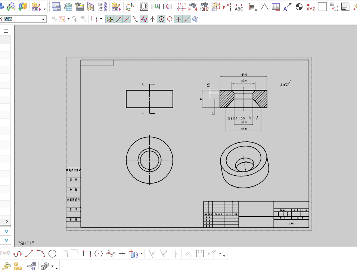Click the layered sheets view icon
The width and height of the screenshot is (357, 270).
tap(68, 7)
